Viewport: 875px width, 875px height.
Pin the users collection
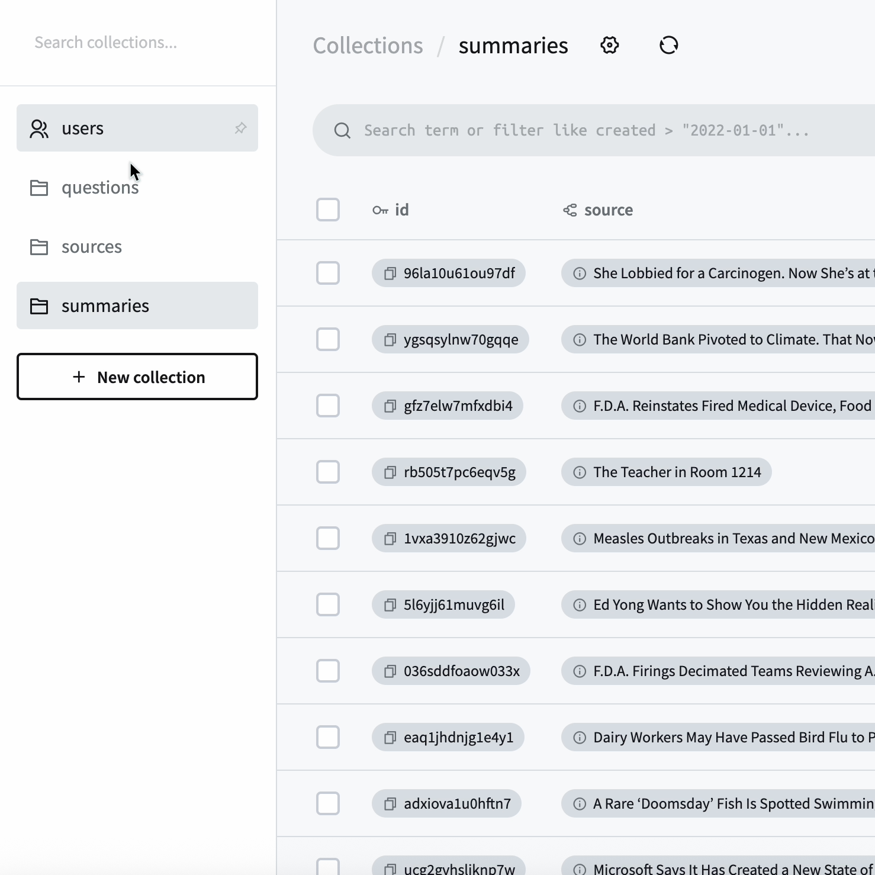(240, 128)
